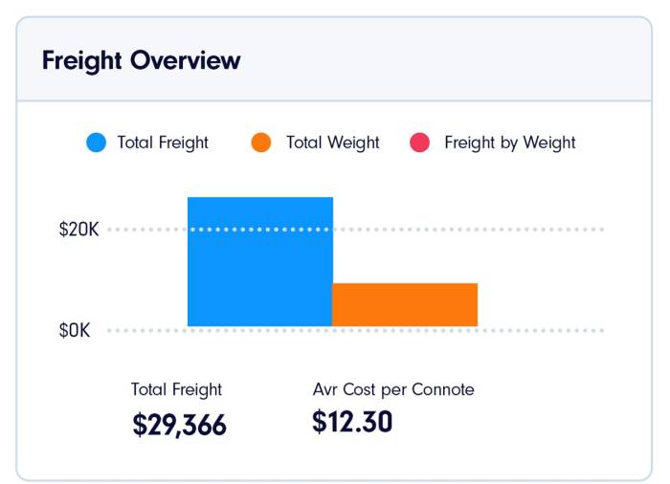
Task: Select the blue Total Freight bar
Action: [259, 277]
